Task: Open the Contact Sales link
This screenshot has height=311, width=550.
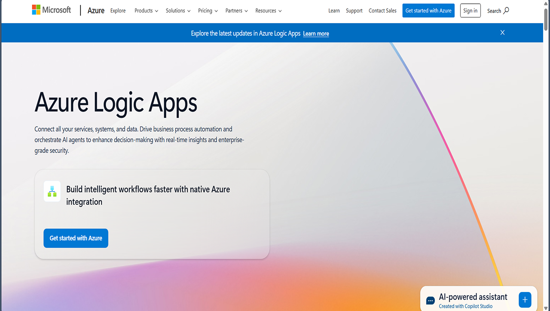Action: tap(382, 11)
